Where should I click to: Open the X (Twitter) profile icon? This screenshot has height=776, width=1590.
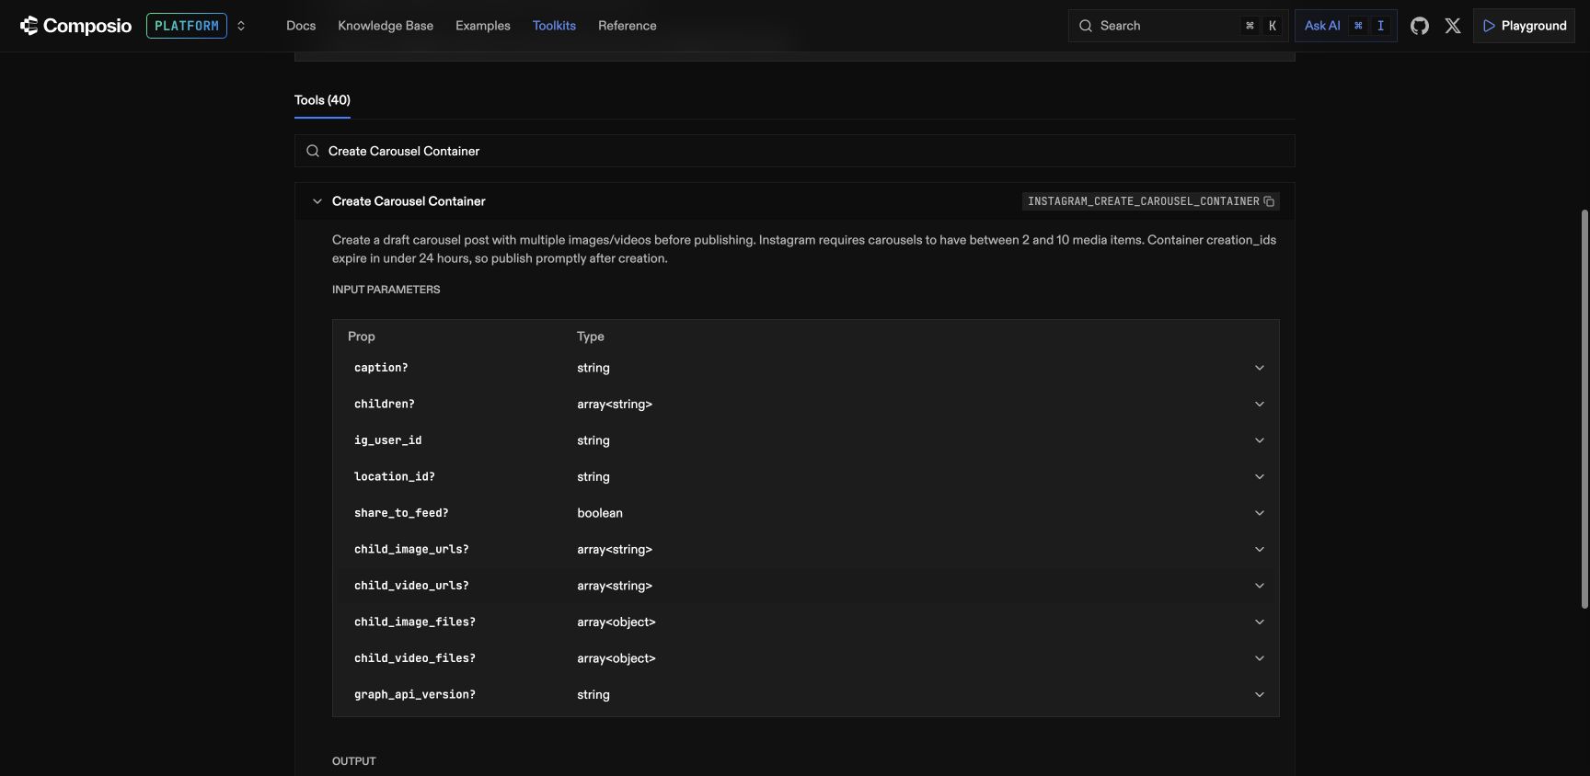pos(1453,26)
